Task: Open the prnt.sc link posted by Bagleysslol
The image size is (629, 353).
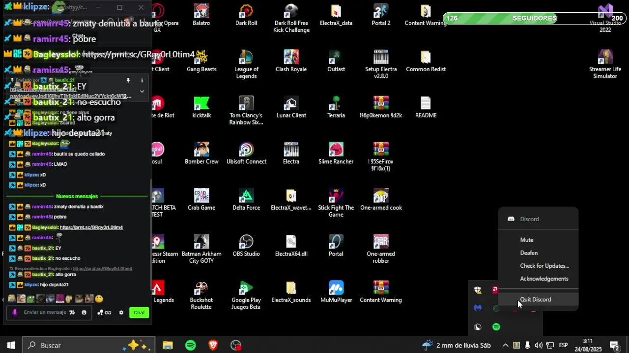Action: (91, 227)
